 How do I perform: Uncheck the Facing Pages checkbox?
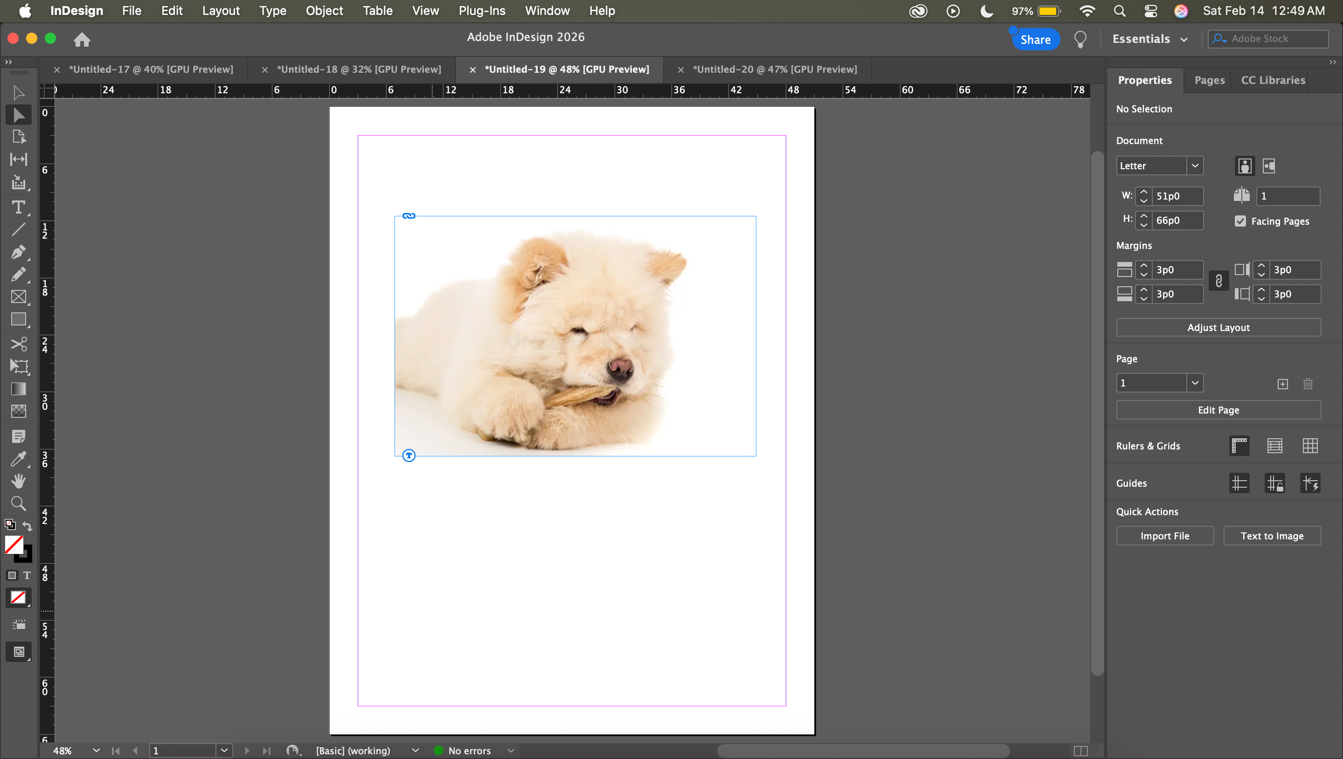(1240, 221)
